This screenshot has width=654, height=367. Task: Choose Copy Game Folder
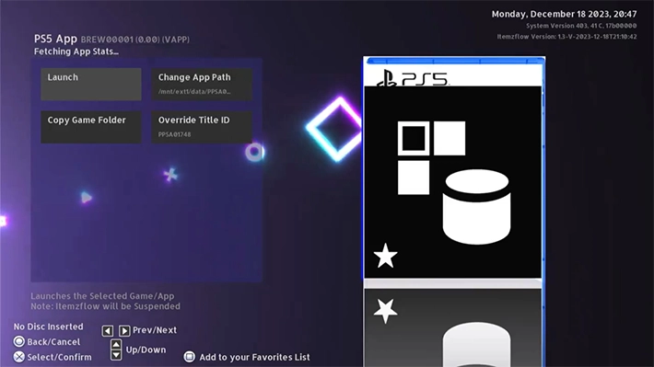91,127
